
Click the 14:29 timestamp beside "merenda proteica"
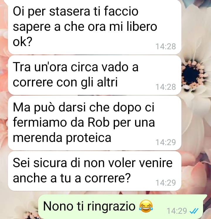coord(166,142)
